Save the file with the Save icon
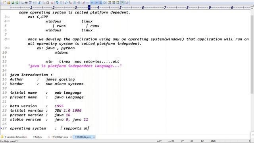The width and height of the screenshot is (254, 143). (x=13, y=3)
